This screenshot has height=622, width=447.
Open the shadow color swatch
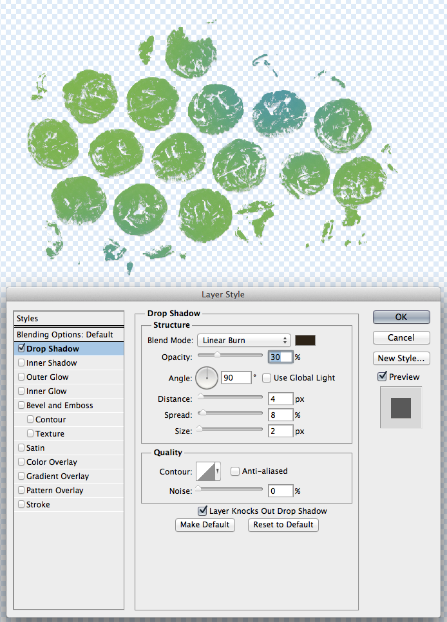[305, 341]
